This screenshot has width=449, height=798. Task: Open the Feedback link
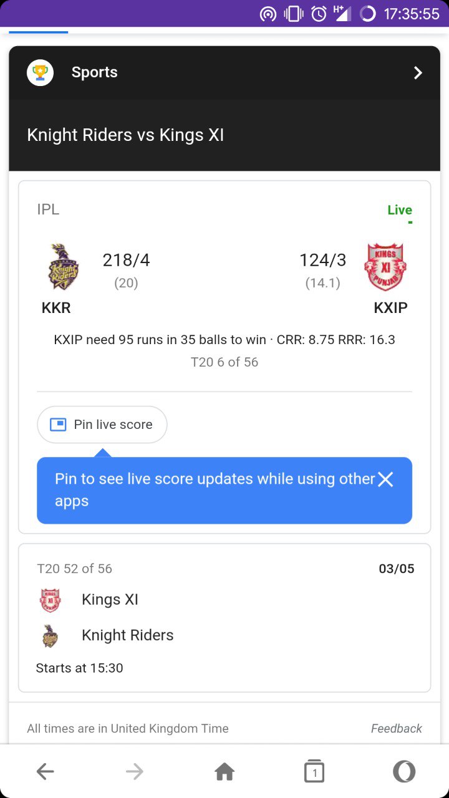click(x=397, y=728)
